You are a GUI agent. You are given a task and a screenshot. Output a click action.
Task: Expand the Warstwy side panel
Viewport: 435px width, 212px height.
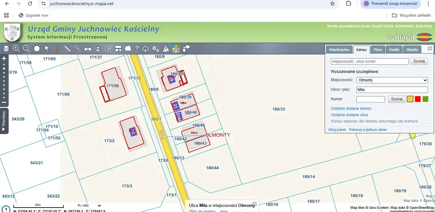(4, 121)
